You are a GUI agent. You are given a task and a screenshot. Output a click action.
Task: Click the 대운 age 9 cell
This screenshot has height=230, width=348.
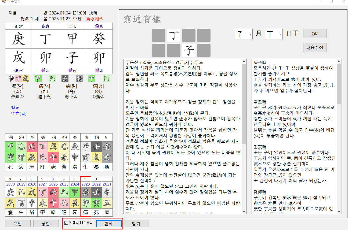tap(107, 138)
